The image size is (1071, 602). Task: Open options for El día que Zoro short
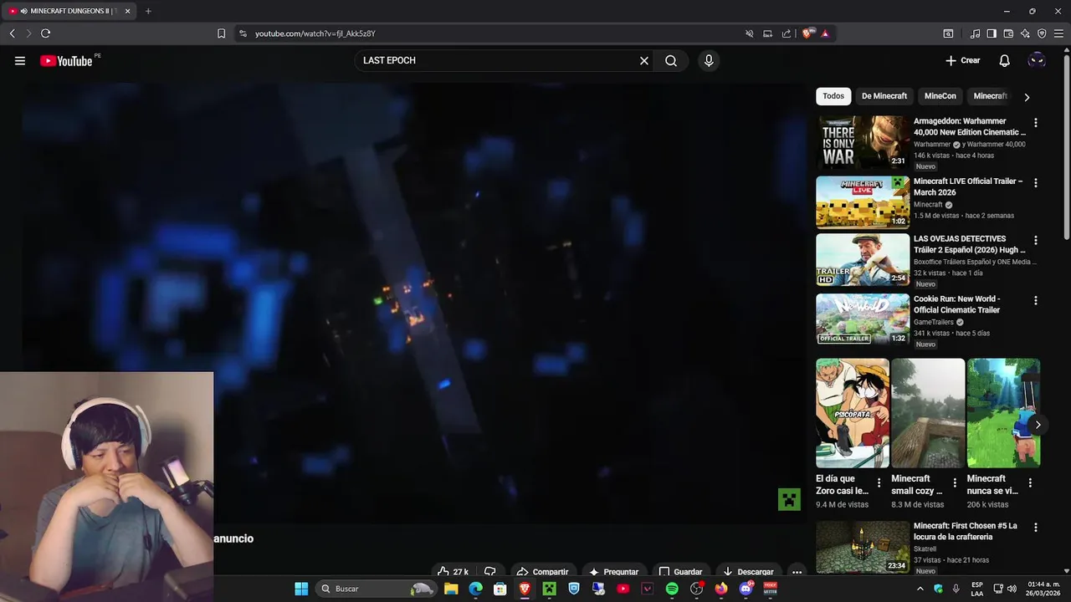point(879,482)
